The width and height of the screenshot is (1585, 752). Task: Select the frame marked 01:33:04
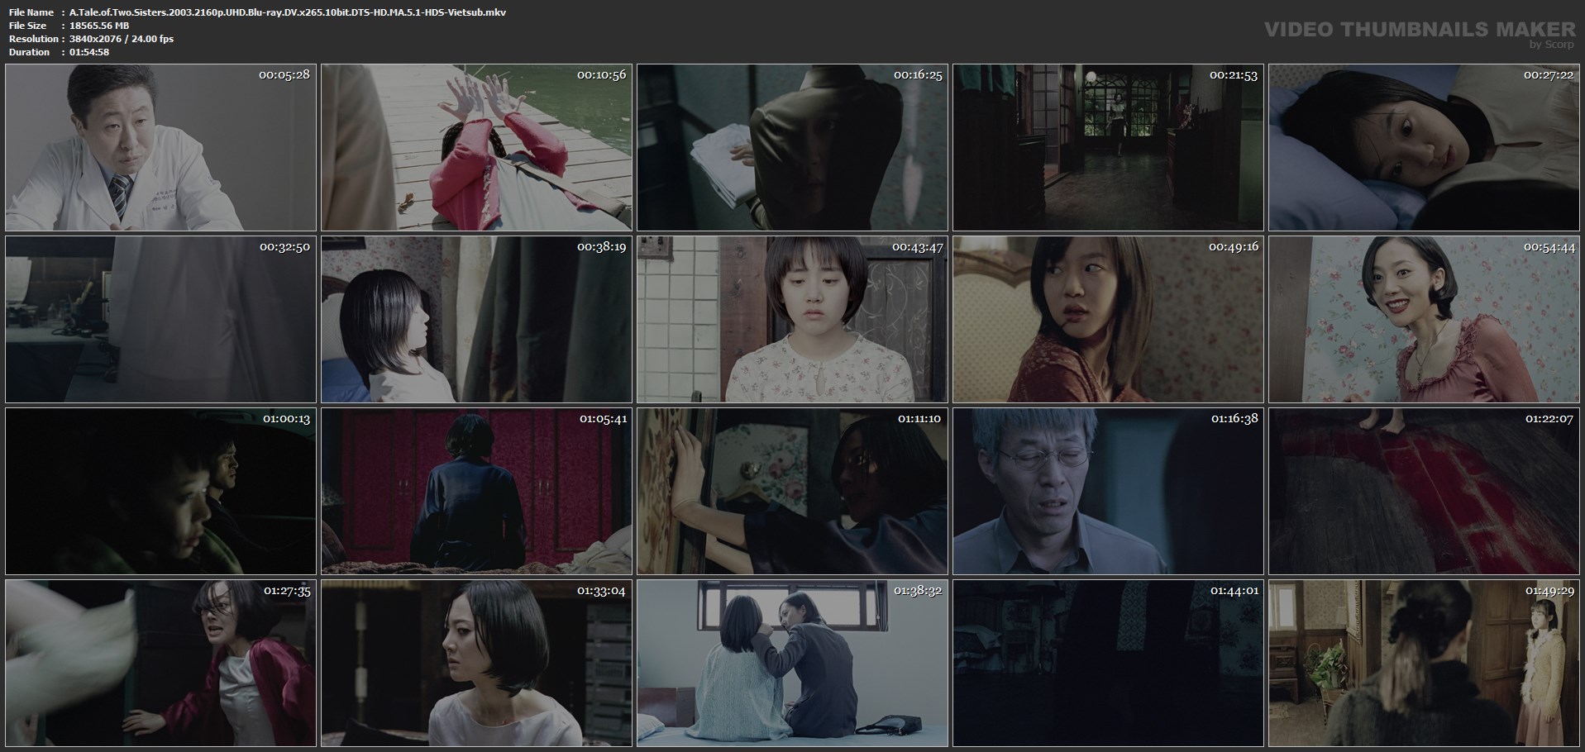476,663
